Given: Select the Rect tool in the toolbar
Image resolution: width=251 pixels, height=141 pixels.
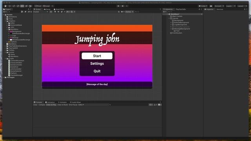Looking at the screenshot, I should (22, 6).
